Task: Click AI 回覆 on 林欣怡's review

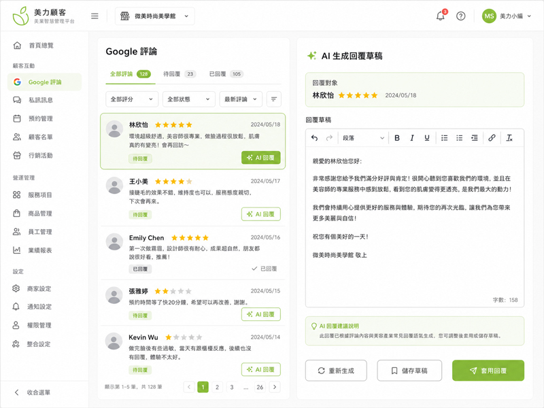Action: click(261, 158)
